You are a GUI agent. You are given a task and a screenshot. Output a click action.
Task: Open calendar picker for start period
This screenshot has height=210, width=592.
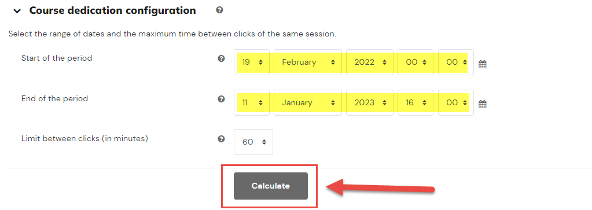click(483, 64)
